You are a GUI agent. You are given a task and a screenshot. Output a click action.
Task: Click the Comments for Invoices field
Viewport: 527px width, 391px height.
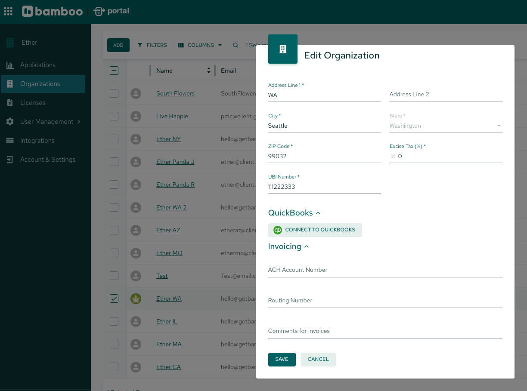coord(385,331)
